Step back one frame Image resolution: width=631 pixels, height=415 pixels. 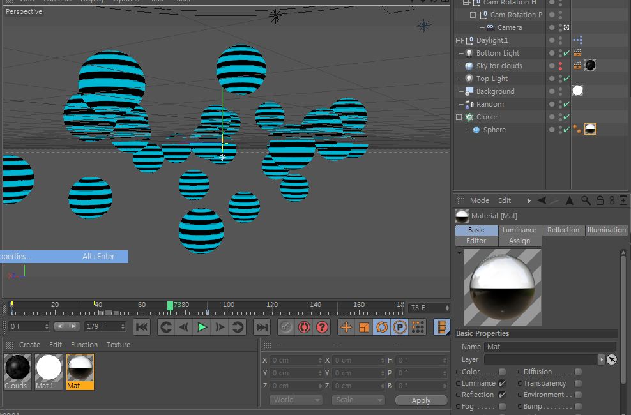click(183, 327)
